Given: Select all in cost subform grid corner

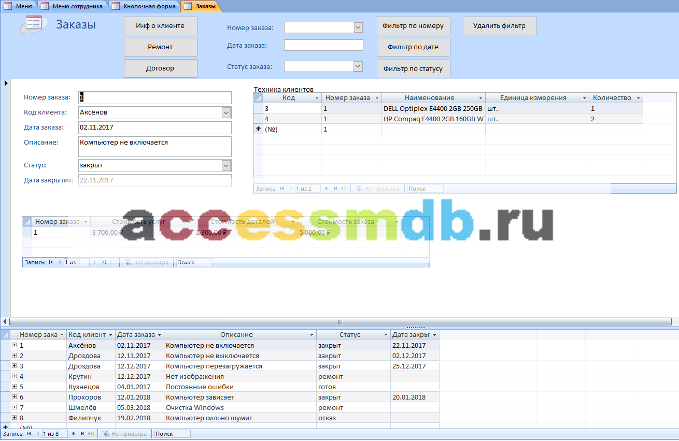Looking at the screenshot, I should click(27, 222).
